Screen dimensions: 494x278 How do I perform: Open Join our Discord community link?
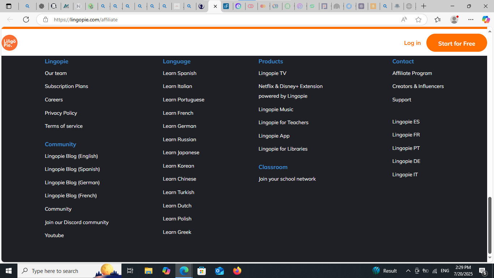click(x=77, y=222)
